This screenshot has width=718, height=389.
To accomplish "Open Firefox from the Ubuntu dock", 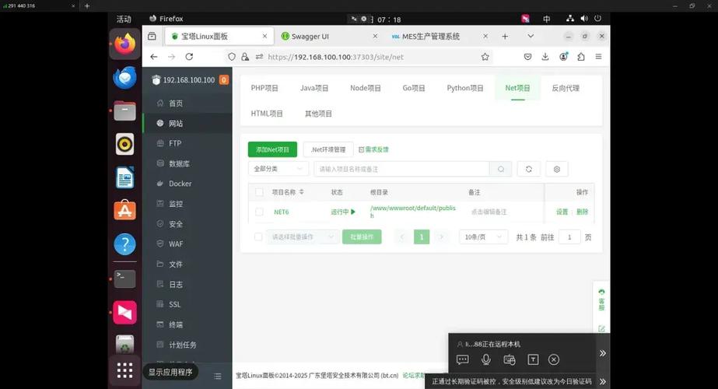I will click(124, 44).
